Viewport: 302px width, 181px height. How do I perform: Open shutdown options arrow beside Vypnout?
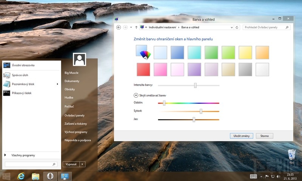pos(82,164)
